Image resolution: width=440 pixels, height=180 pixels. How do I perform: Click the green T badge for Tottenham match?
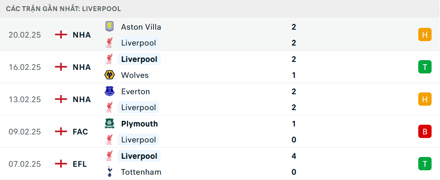click(x=424, y=164)
